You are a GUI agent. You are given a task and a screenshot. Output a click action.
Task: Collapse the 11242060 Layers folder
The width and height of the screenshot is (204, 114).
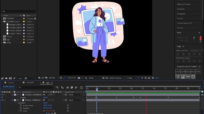pyautogui.click(x=2, y=22)
